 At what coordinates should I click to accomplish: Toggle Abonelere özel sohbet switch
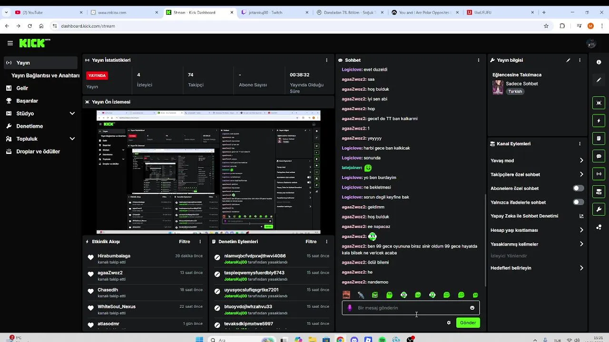pyautogui.click(x=578, y=189)
